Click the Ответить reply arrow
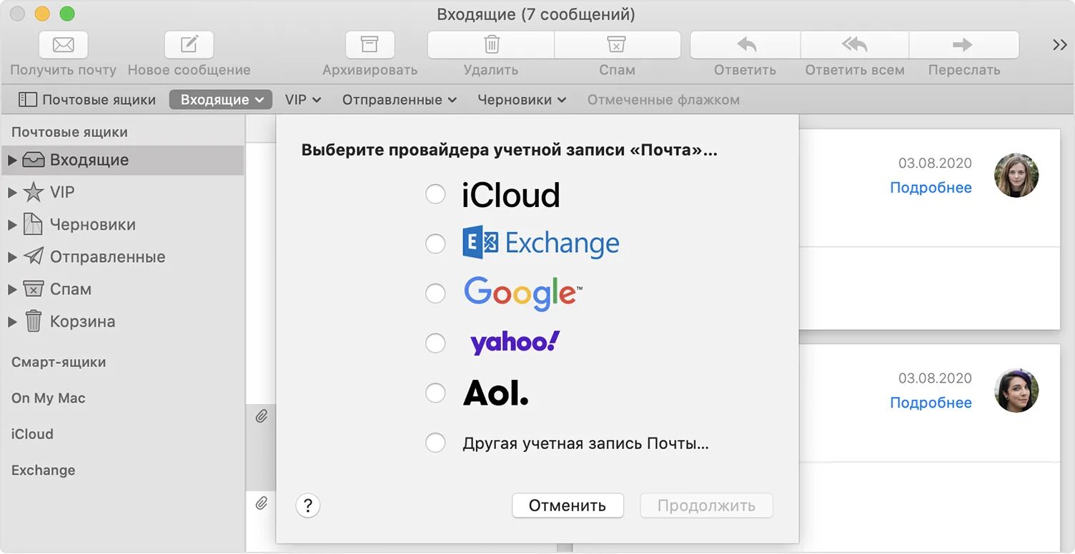This screenshot has width=1075, height=554. pyautogui.click(x=745, y=45)
